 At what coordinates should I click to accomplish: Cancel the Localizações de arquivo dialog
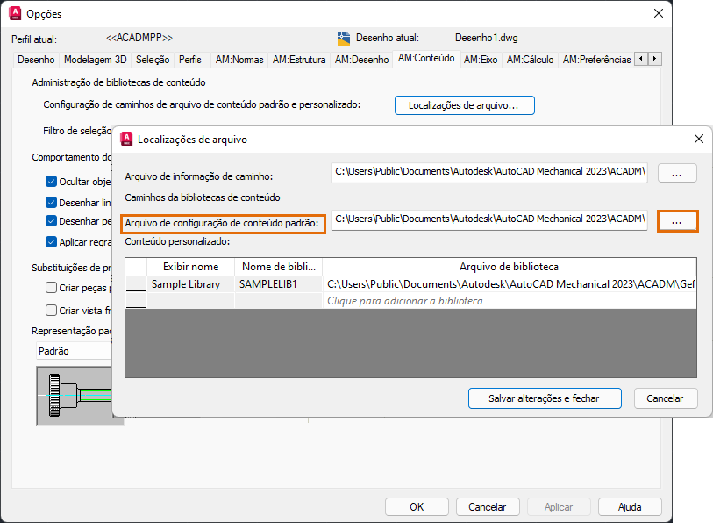pyautogui.click(x=666, y=398)
